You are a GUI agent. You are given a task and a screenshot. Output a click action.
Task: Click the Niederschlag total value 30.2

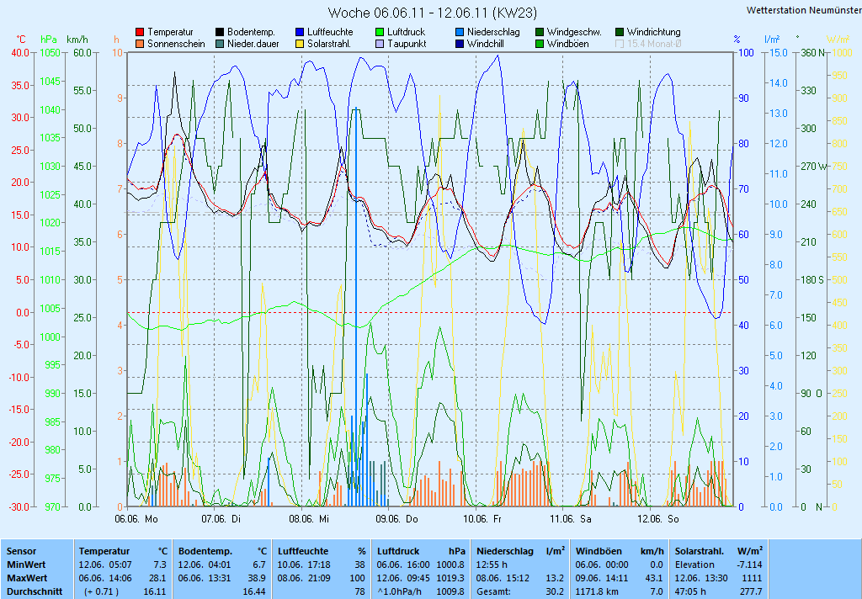[x=556, y=592]
